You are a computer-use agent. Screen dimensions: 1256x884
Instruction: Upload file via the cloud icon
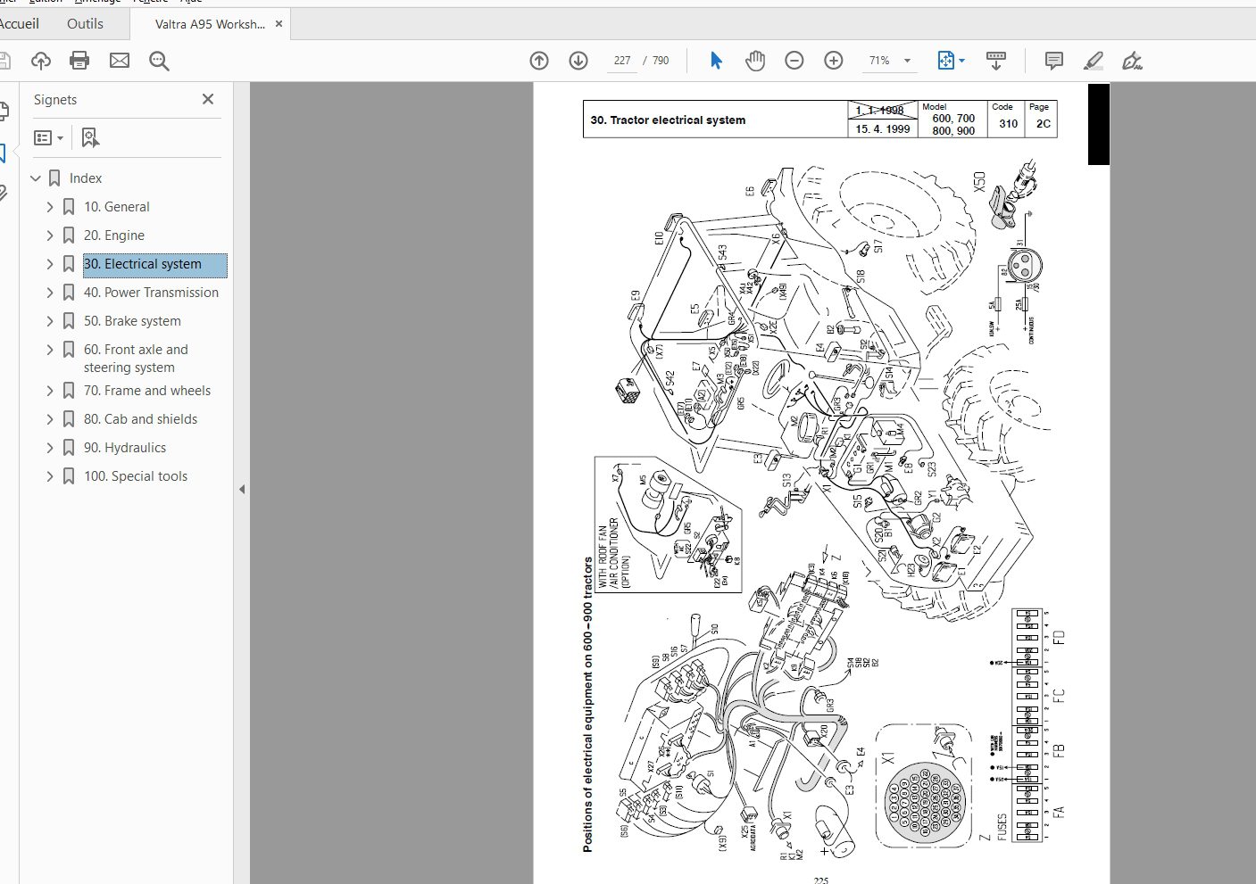(40, 61)
